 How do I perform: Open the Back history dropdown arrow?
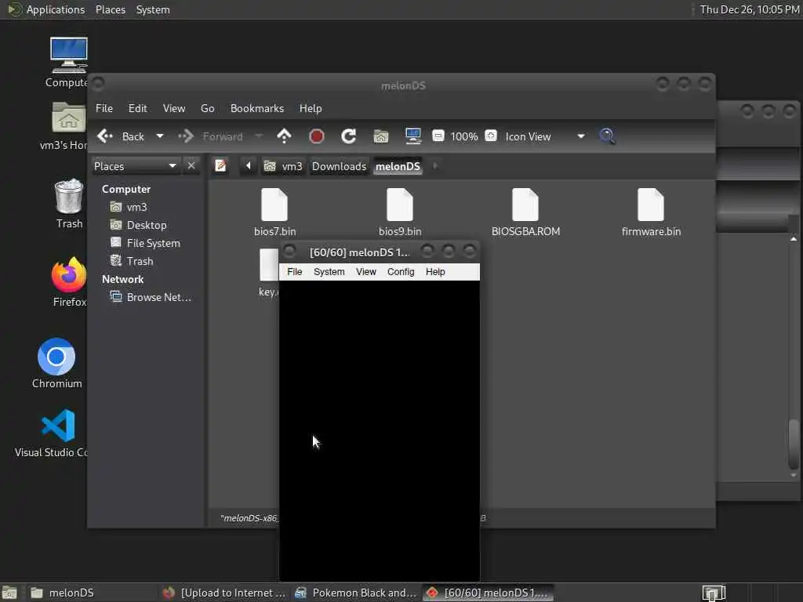click(x=160, y=136)
